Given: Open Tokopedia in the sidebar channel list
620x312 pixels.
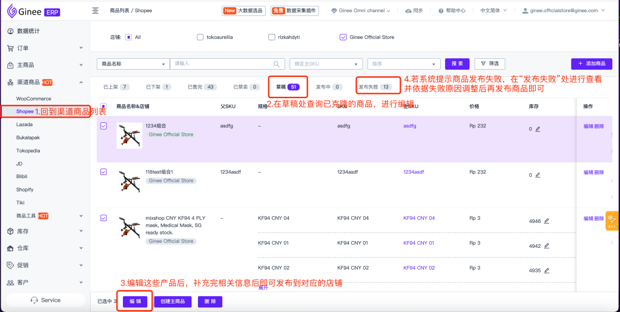Looking at the screenshot, I should [28, 151].
